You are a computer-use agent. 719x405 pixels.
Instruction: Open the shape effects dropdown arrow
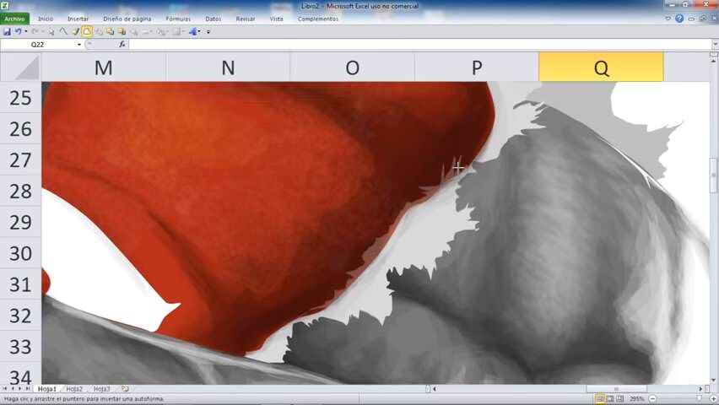click(x=199, y=32)
